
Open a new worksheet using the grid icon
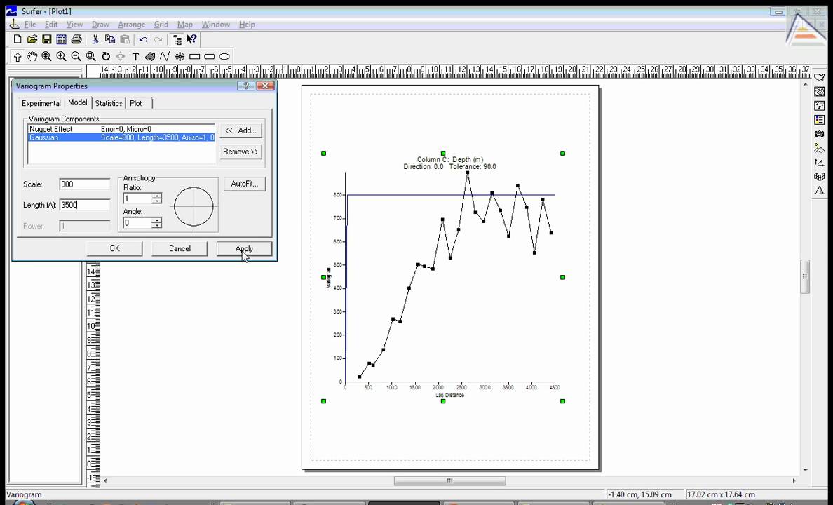[x=61, y=39]
